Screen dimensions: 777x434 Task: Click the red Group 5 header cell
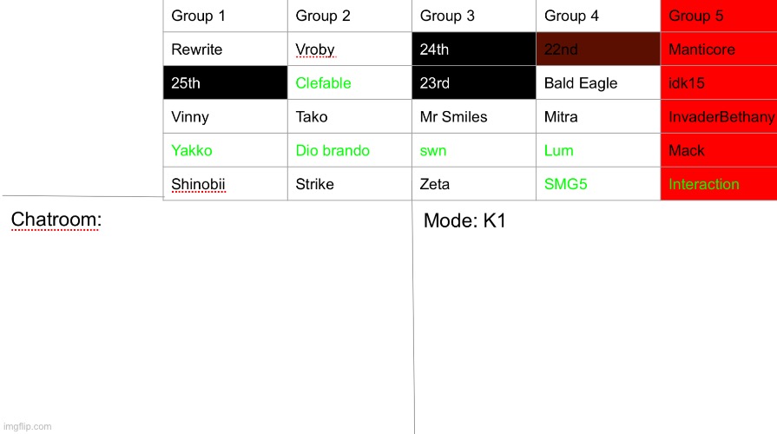point(719,16)
